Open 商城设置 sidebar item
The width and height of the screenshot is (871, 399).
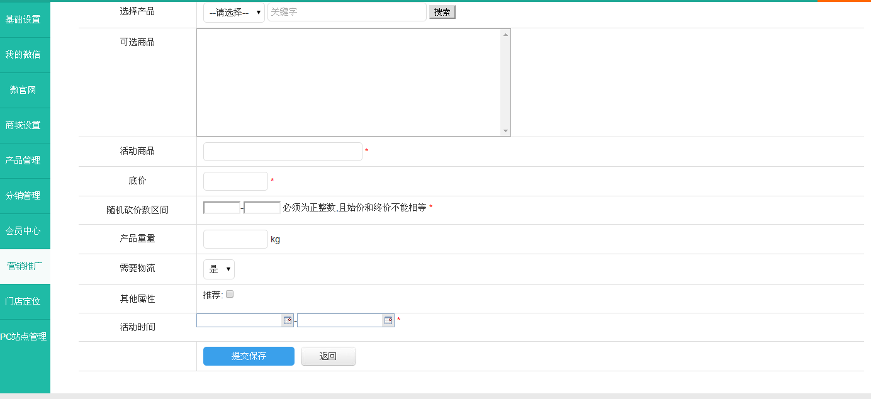(23, 125)
